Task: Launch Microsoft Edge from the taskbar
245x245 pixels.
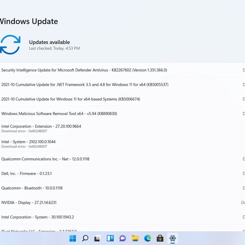Action: point(147,238)
